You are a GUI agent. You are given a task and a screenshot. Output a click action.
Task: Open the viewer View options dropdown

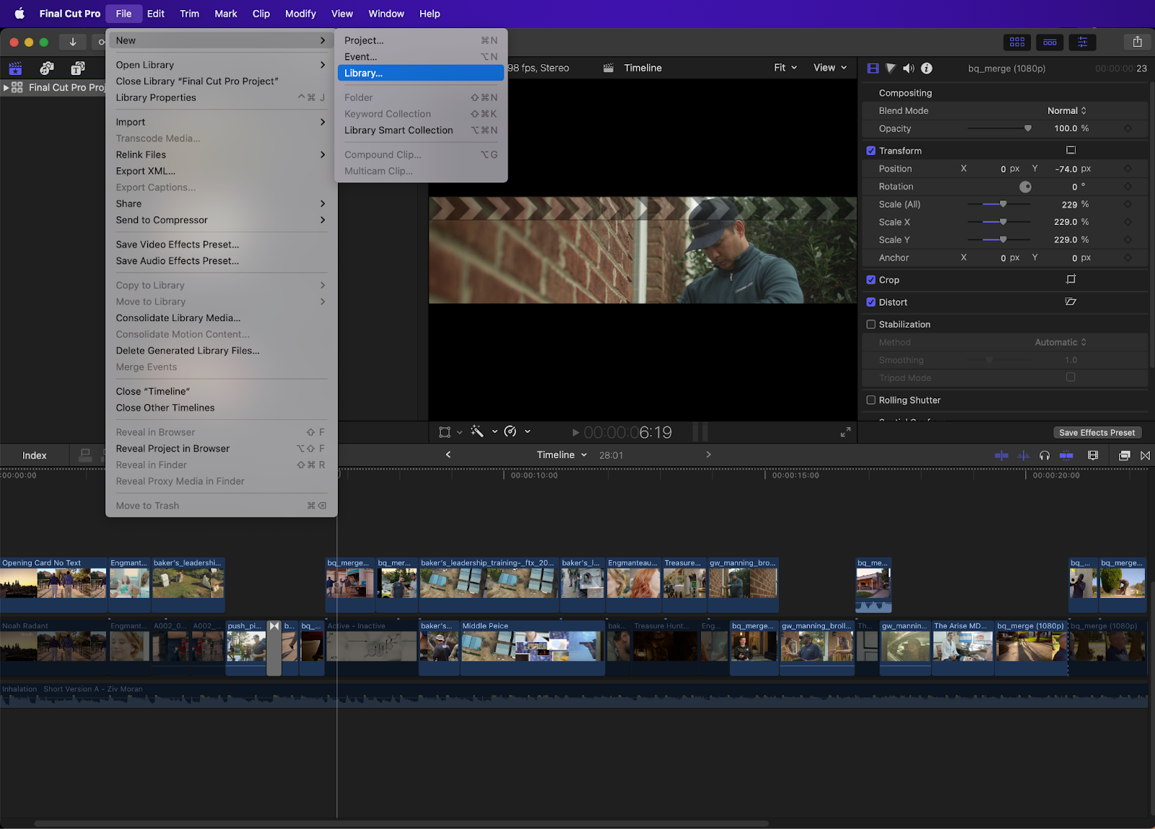click(830, 68)
